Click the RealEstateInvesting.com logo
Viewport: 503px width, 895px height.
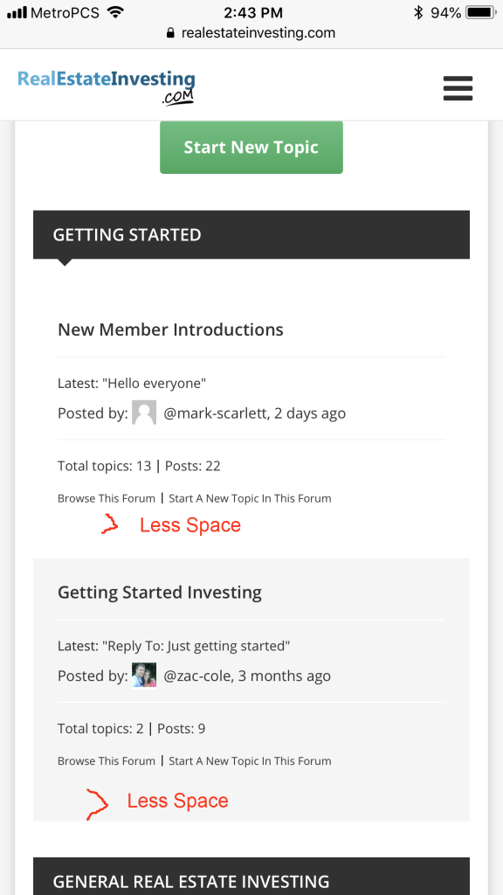tap(106, 87)
